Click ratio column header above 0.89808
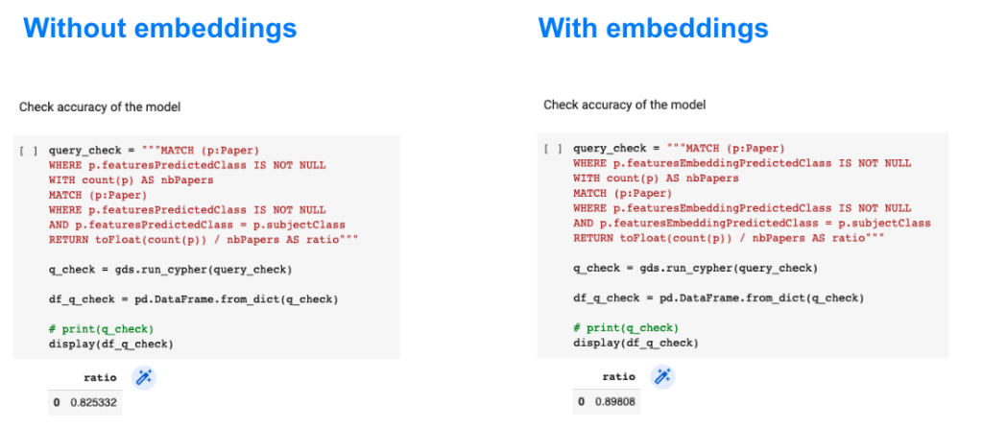This screenshot has height=428, width=983. (618, 376)
